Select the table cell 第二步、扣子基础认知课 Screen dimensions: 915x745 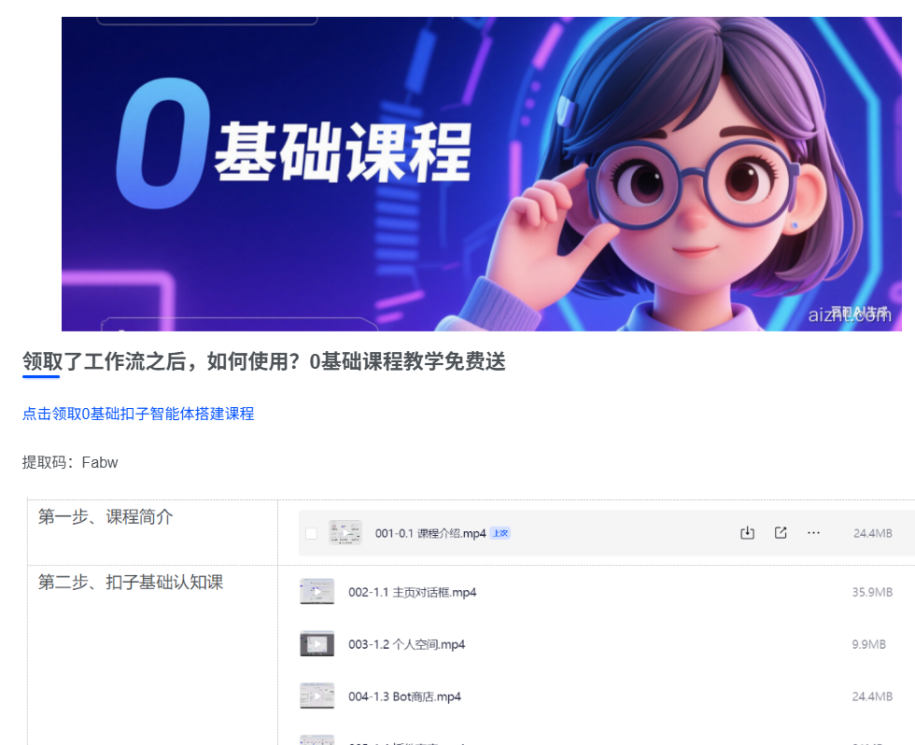pos(152,655)
